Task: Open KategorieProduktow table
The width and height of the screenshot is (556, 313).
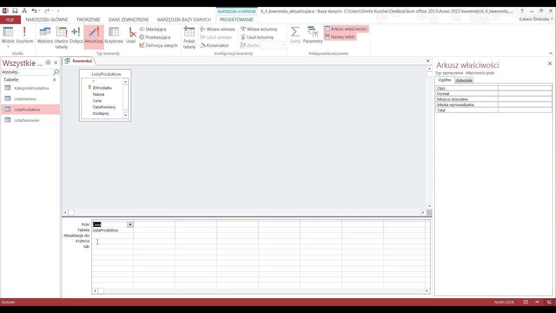Action: [31, 88]
